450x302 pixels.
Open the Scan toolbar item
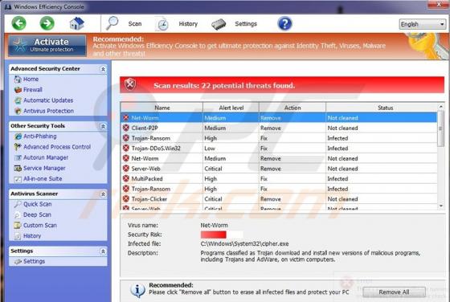(x=135, y=24)
